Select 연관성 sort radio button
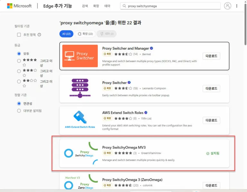This screenshot has height=192, width=247. pyautogui.click(x=19, y=104)
